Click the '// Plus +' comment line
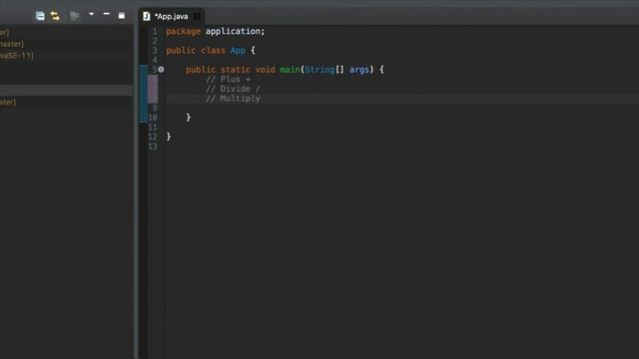The width and height of the screenshot is (639, 359). pos(228,80)
